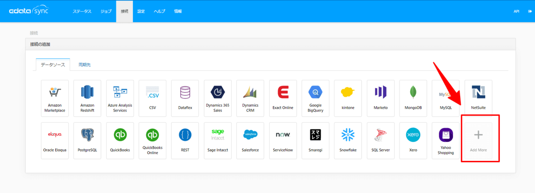Open the 情報 menu

pyautogui.click(x=178, y=11)
